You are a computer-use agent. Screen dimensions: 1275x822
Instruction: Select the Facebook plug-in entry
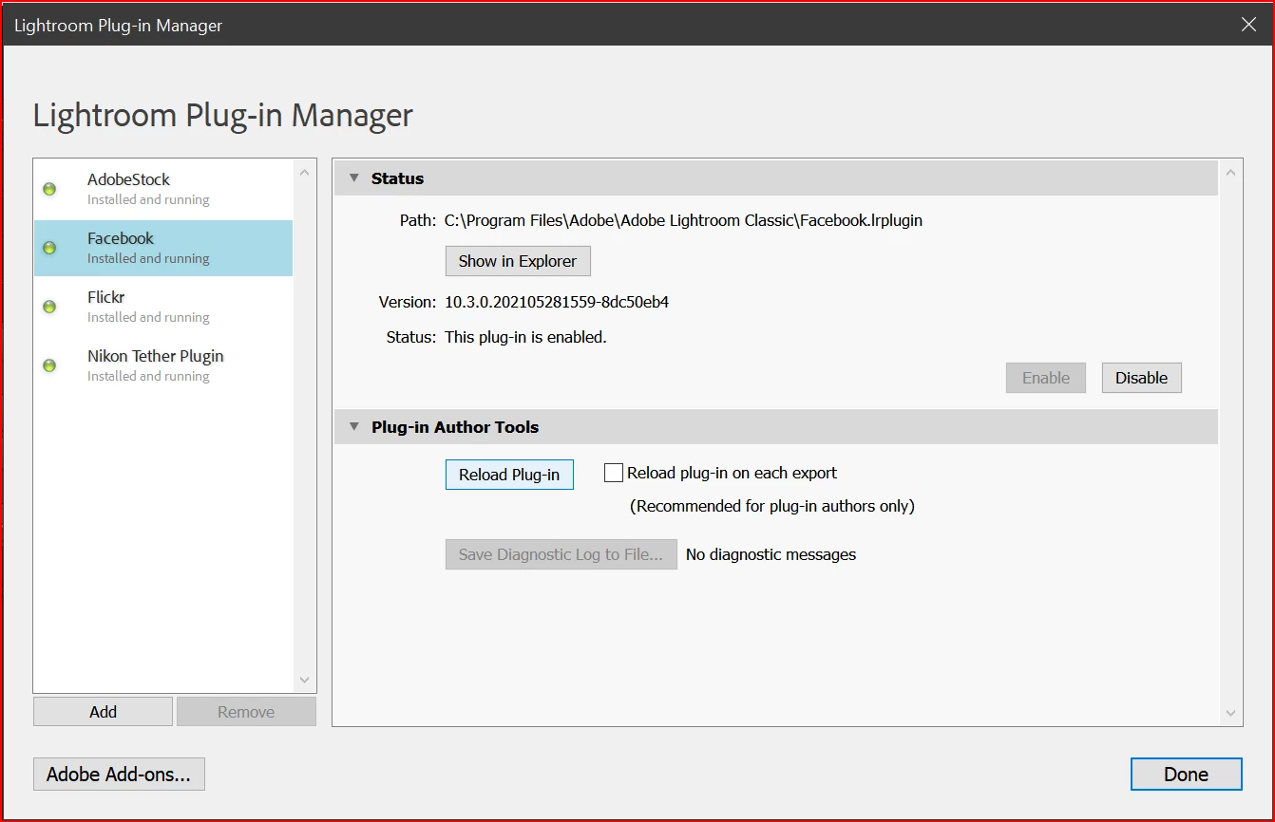coord(163,248)
